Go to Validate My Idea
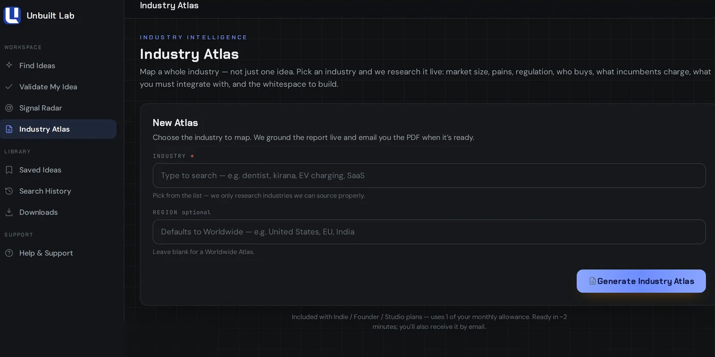Screen dimensions: 715x357 pos(58,87)
